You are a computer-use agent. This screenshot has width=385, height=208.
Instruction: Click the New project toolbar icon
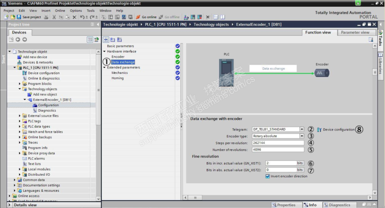[6, 17]
